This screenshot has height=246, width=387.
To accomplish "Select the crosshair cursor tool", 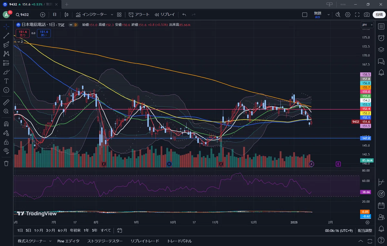I will click(6, 26).
